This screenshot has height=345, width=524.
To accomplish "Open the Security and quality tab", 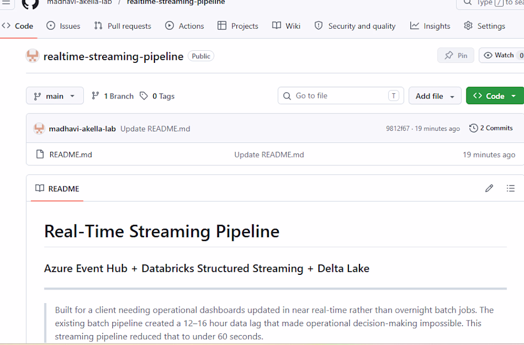I will click(355, 26).
